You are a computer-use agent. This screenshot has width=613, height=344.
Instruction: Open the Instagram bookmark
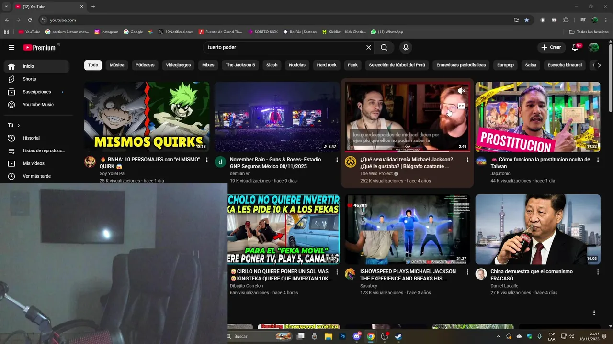(106, 32)
